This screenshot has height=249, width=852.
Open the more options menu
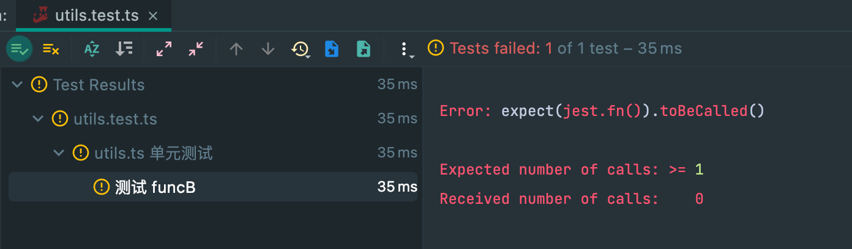pos(405,49)
